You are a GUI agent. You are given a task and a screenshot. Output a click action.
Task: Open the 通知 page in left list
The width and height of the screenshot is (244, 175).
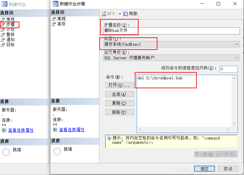pos(10,40)
